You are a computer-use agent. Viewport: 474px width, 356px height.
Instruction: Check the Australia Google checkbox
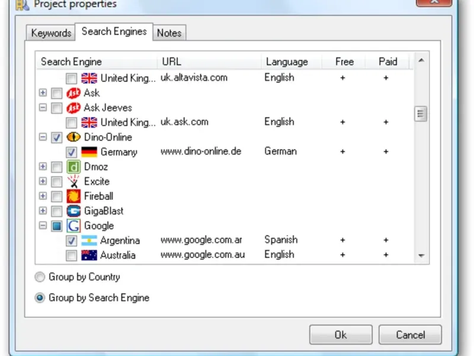tap(71, 256)
